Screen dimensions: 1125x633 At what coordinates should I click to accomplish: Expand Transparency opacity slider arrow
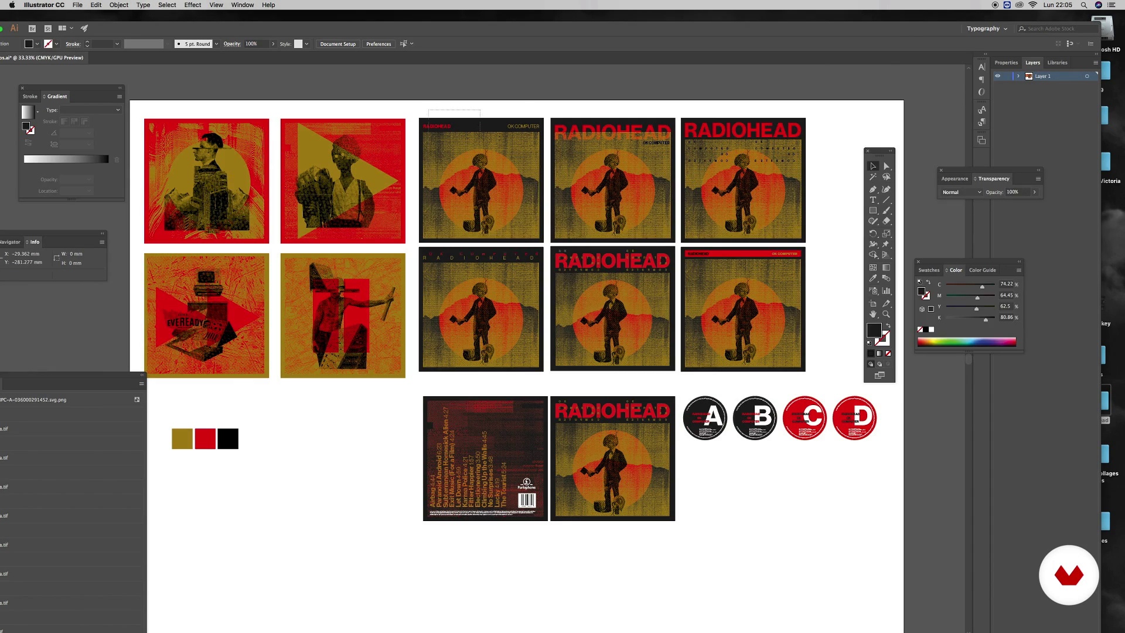coord(1034,192)
